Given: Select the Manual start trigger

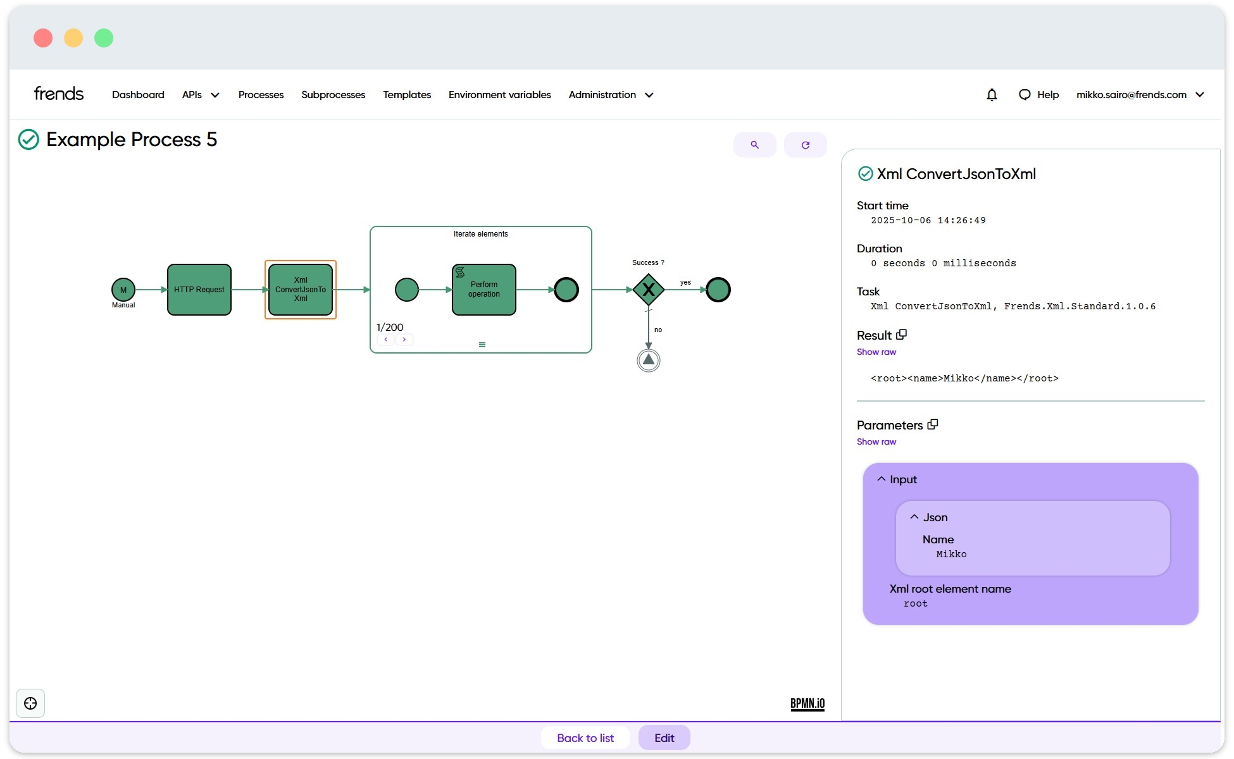Looking at the screenshot, I should click(x=123, y=290).
